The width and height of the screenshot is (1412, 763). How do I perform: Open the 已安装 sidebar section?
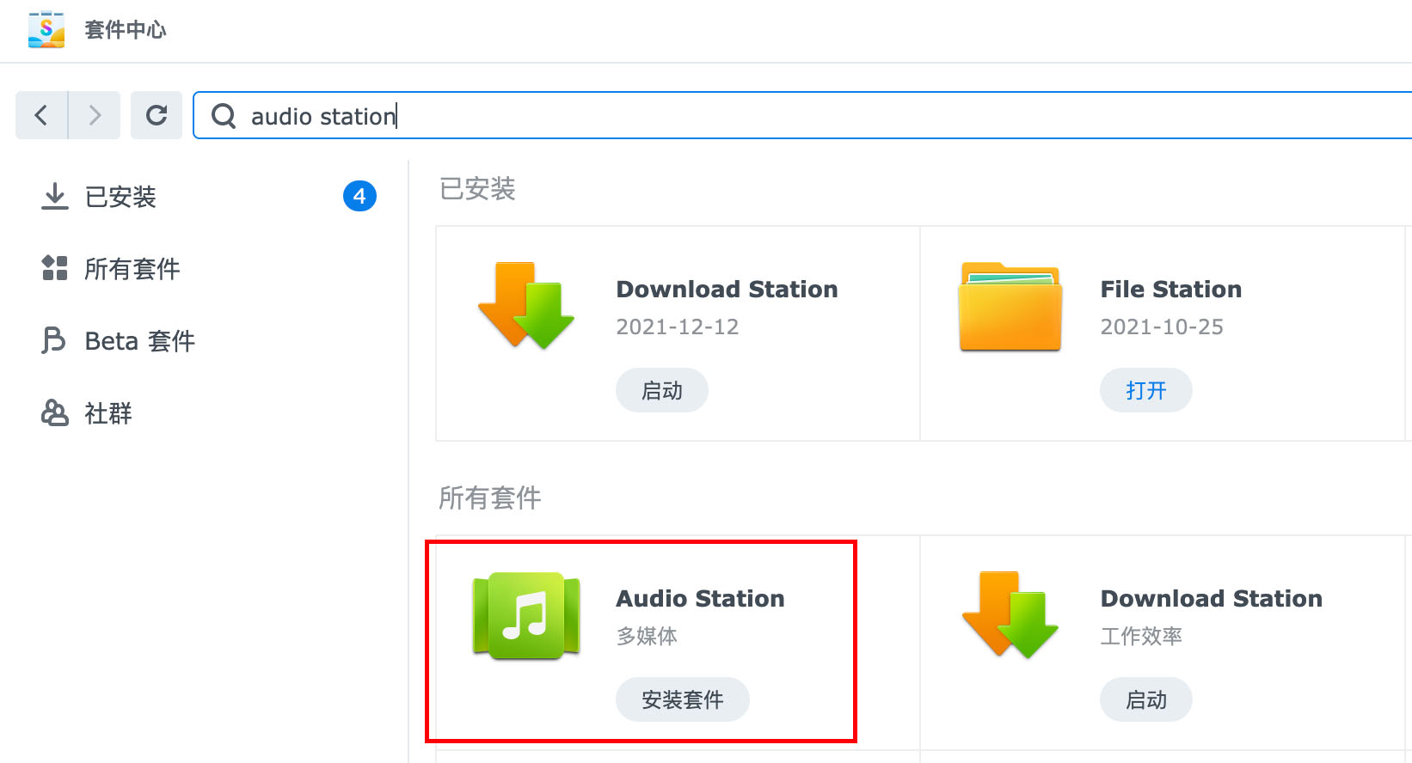pyautogui.click(x=120, y=197)
